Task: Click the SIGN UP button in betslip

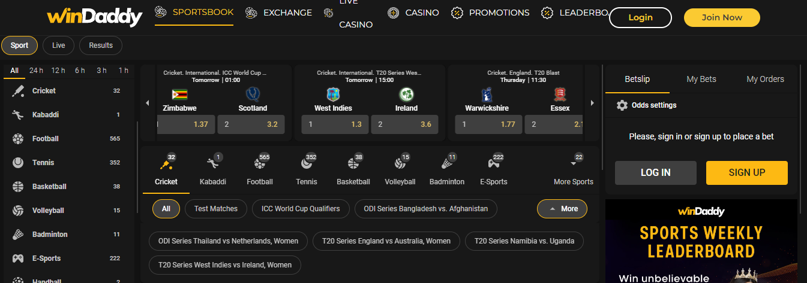Action: point(746,172)
